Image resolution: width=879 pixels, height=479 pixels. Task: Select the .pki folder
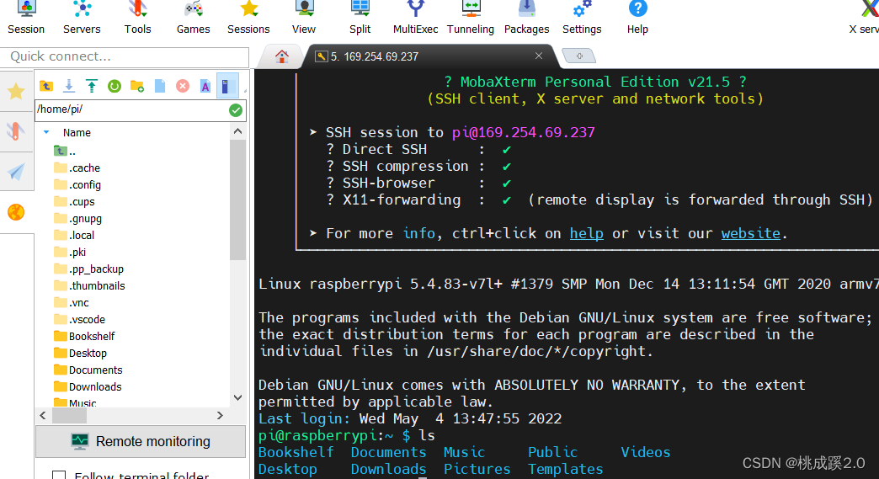[70, 252]
